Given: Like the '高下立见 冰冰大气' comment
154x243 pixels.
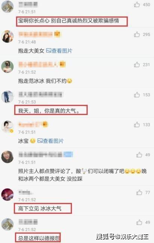Looking at the screenshot, I should [x=139, y=192].
